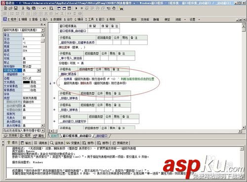Click the 背景颜色 white color swatch
Screen dimensions: 247x182
pyautogui.click(x=26, y=90)
